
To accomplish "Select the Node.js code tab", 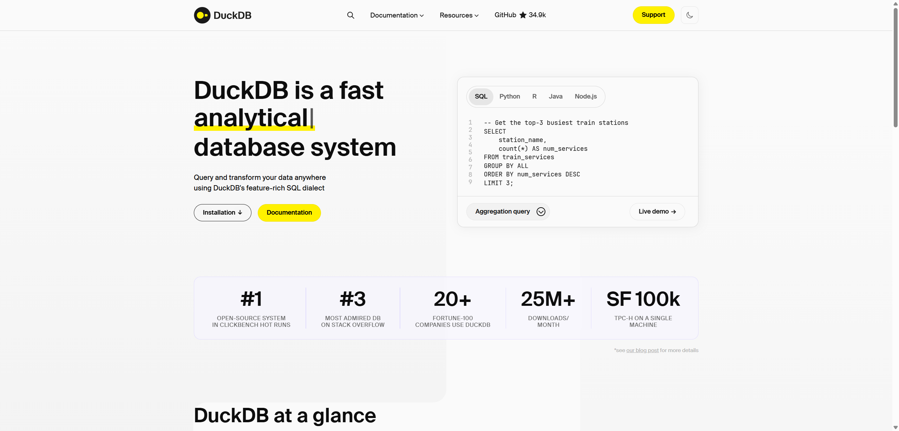I will 585,96.
